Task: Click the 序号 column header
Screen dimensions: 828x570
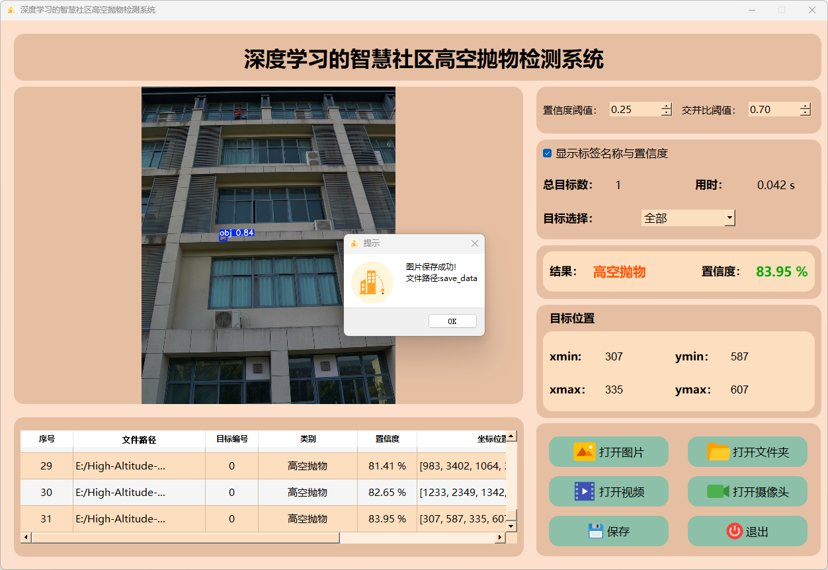Action: click(x=46, y=439)
